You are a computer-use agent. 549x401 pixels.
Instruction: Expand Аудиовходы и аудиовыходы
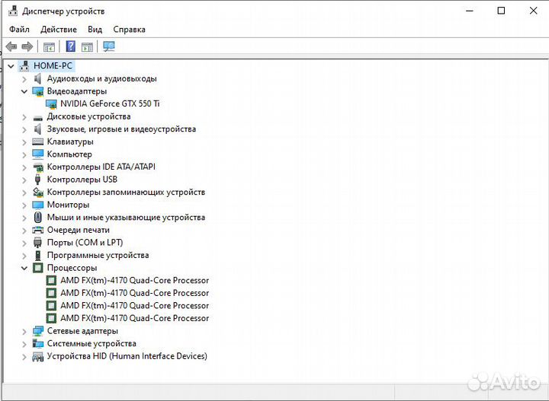(24, 79)
